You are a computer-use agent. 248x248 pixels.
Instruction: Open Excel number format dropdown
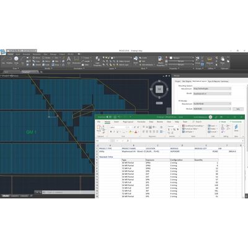[x=173, y=126]
